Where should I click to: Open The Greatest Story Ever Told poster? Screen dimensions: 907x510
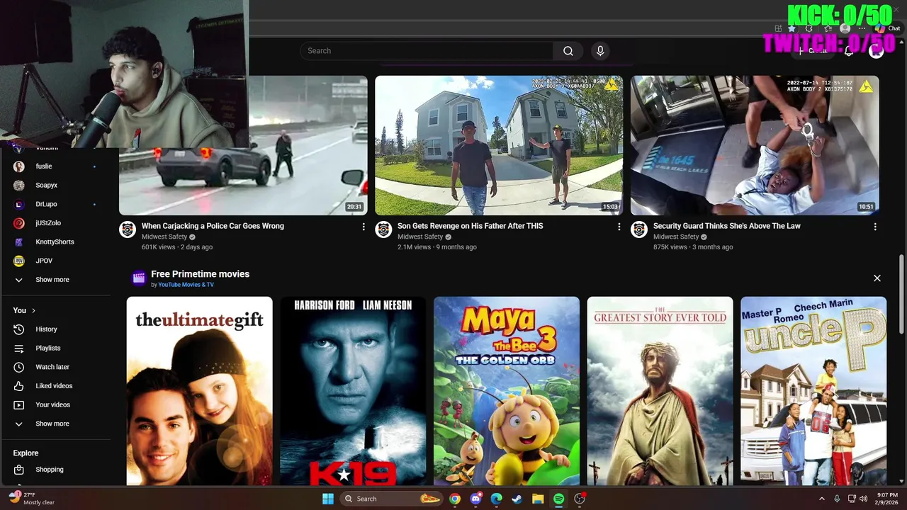(660, 391)
